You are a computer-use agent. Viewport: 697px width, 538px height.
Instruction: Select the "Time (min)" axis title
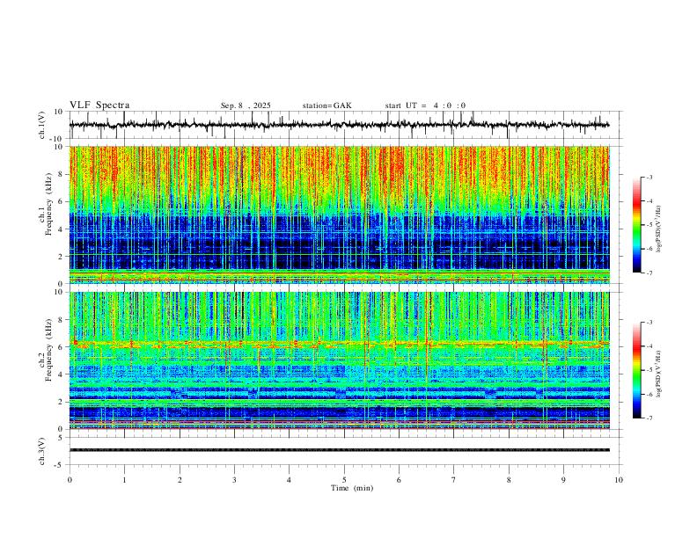(352, 488)
